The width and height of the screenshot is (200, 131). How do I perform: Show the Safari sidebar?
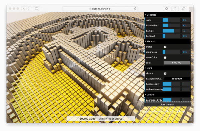click(37, 9)
